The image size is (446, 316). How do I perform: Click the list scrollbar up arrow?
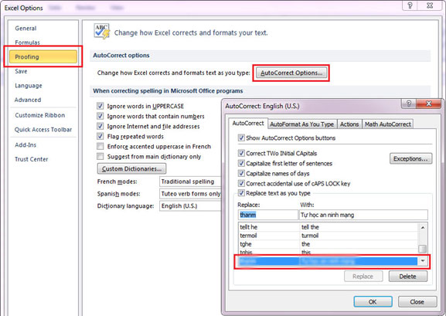[423, 227]
